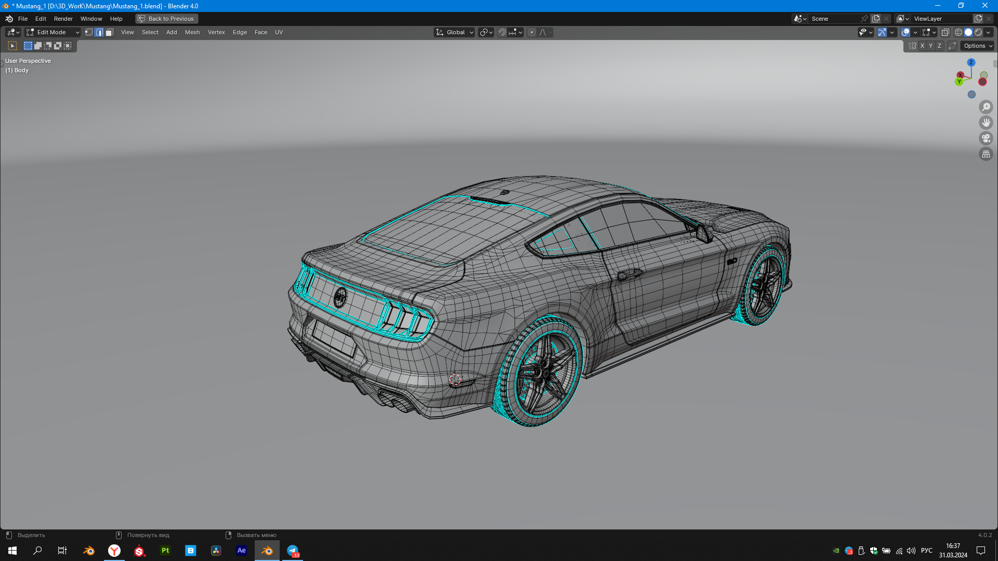Toggle X-ray display
Image resolution: width=998 pixels, height=561 pixels.
[945, 32]
